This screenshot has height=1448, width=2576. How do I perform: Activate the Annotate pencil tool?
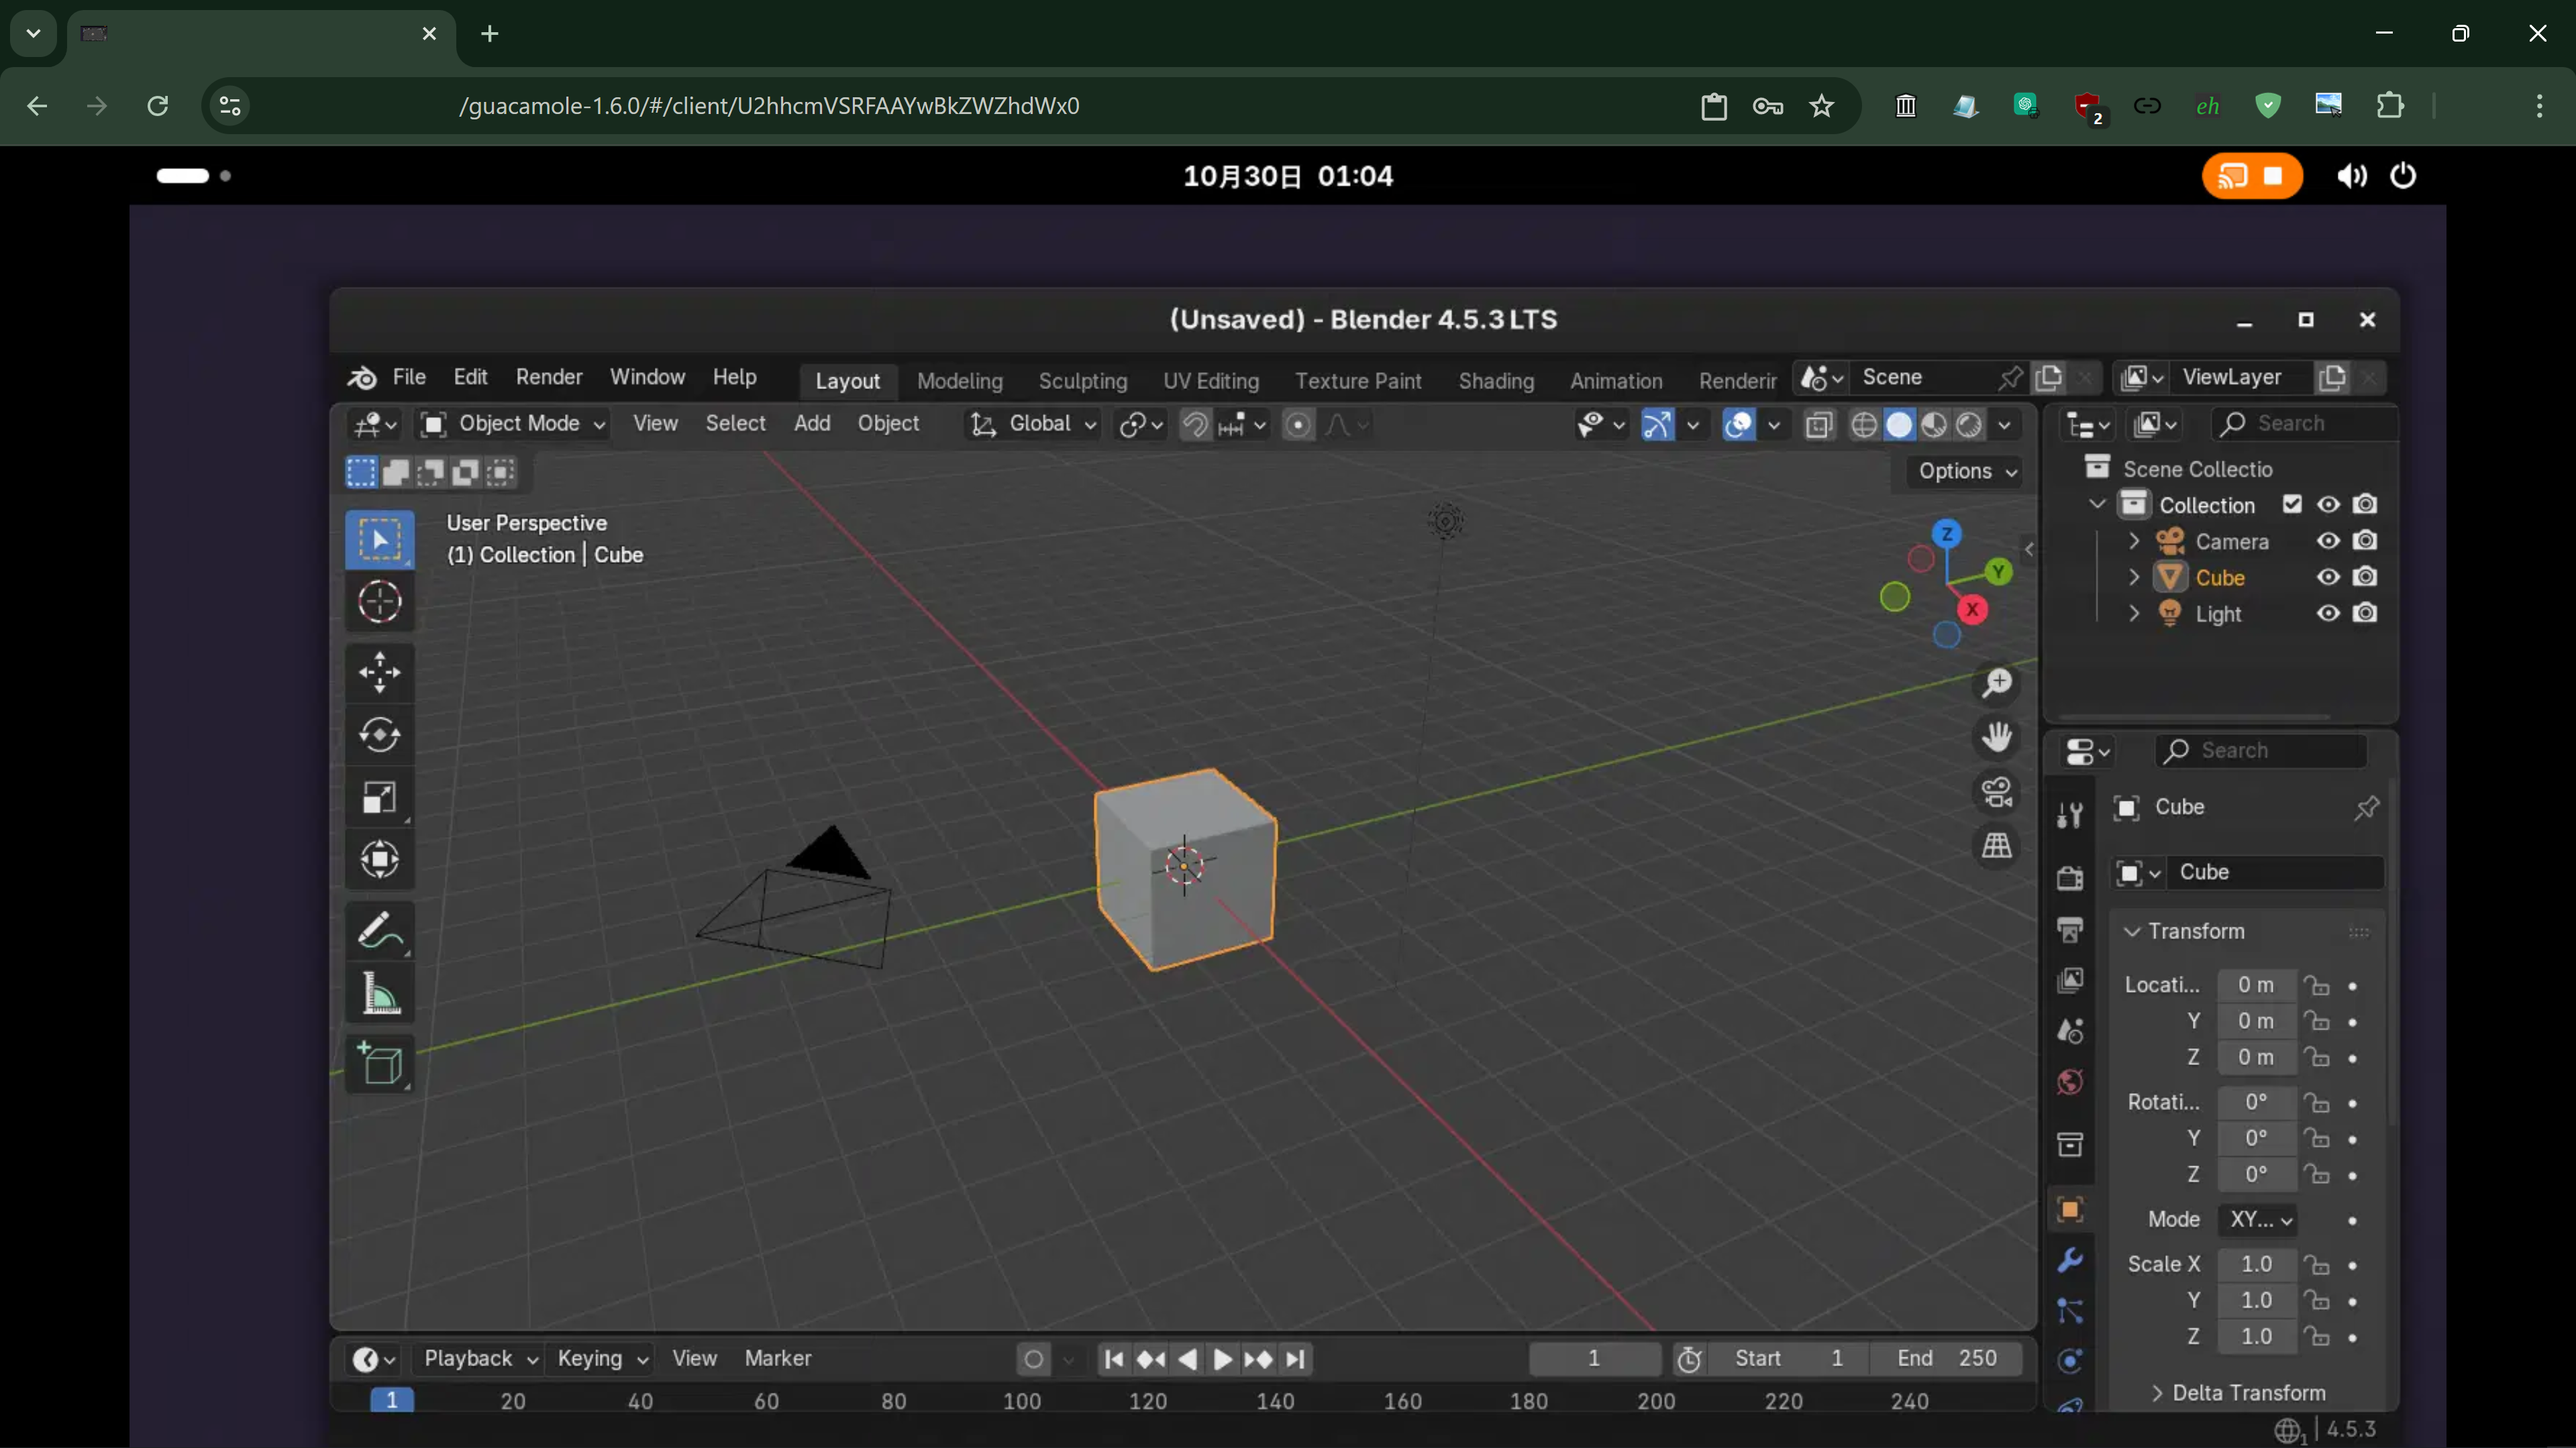click(x=379, y=932)
